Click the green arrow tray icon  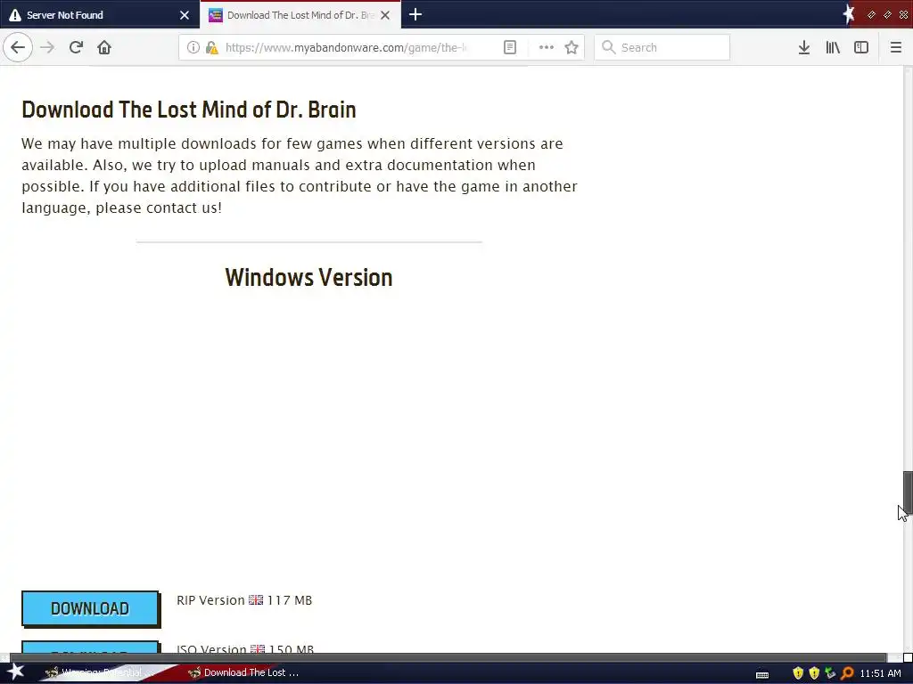click(830, 673)
